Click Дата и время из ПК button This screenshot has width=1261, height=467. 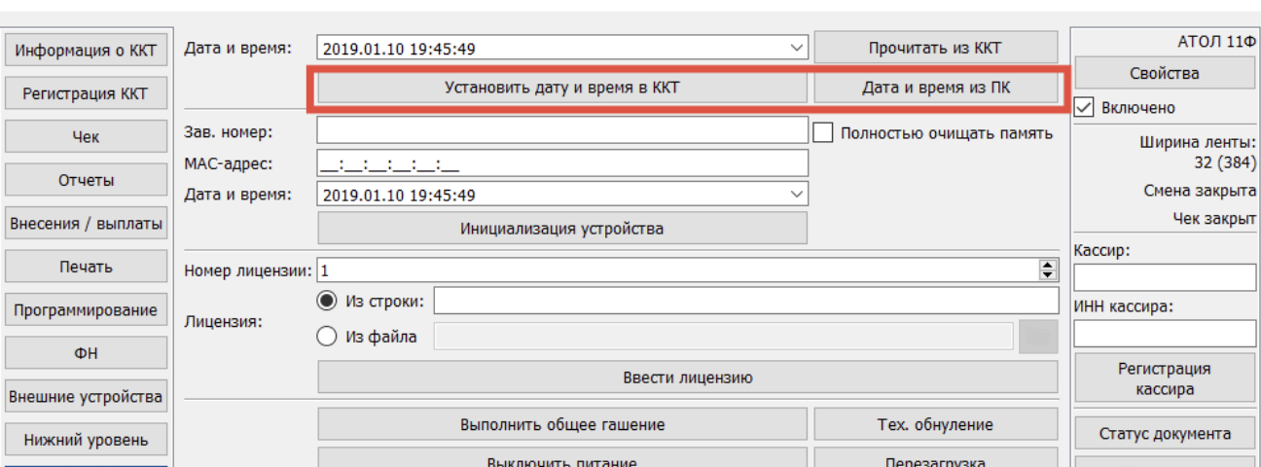pyautogui.click(x=935, y=88)
